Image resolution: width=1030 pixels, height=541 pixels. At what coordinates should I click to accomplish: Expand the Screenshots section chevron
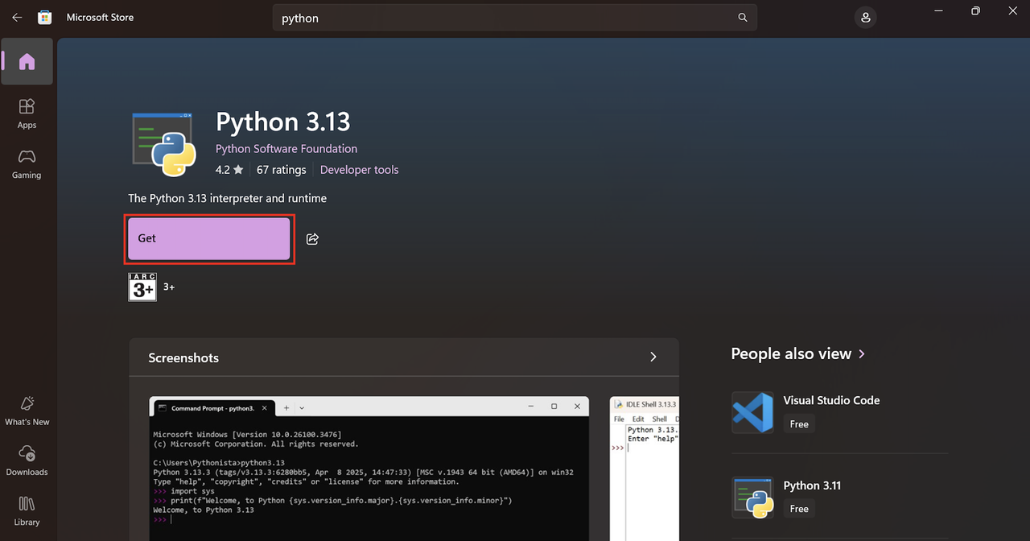pos(653,357)
